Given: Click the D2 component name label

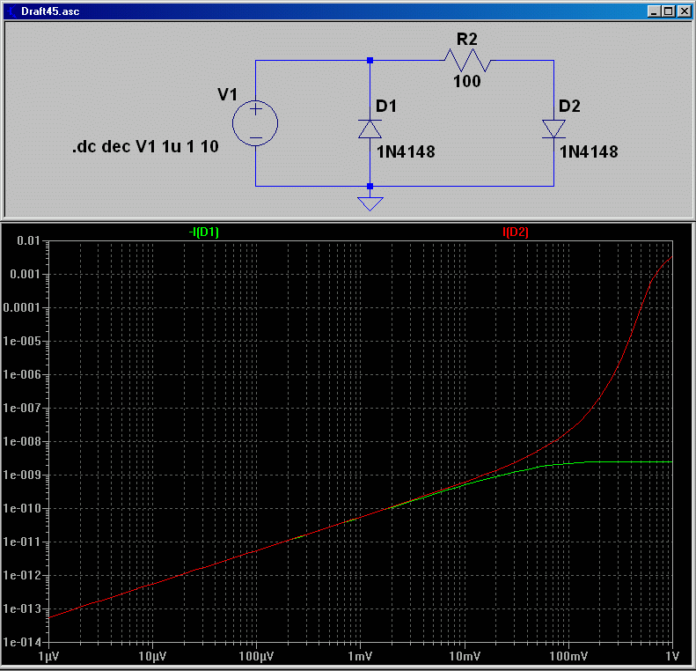Looking at the screenshot, I should (569, 107).
